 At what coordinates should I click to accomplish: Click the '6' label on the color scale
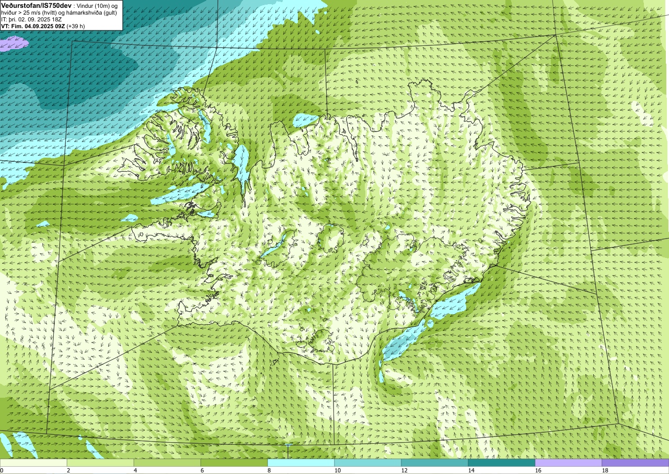[x=202, y=470]
